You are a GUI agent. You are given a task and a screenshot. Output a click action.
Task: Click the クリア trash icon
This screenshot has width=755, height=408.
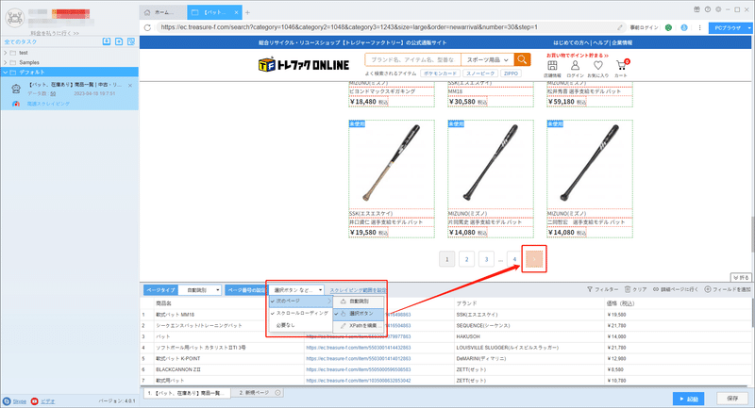628,289
